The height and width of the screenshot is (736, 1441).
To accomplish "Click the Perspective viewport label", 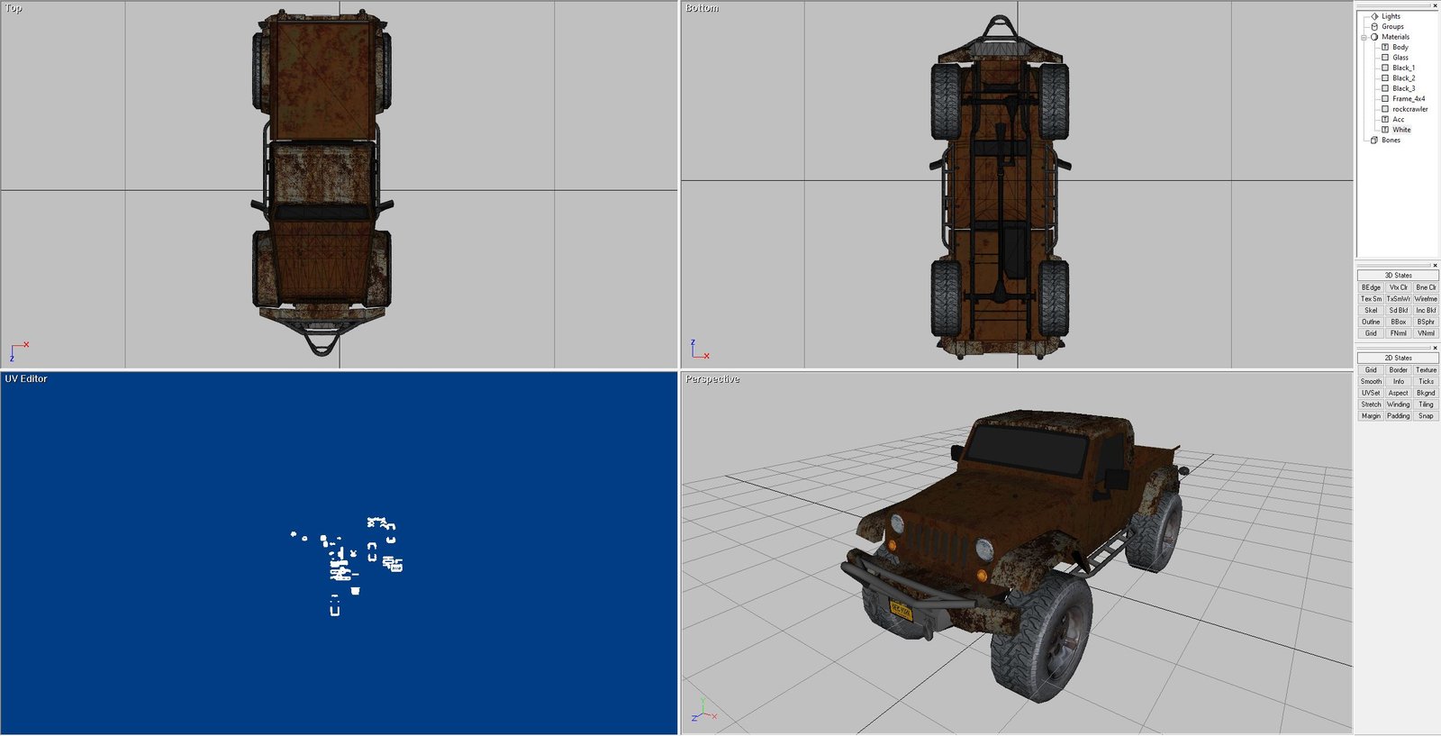I will coord(712,379).
